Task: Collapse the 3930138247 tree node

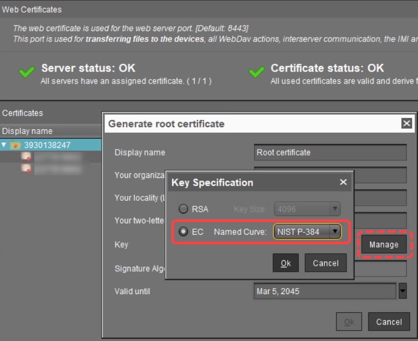Action: (4, 145)
